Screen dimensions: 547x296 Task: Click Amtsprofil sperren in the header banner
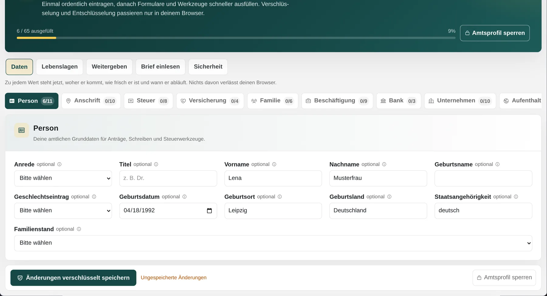[x=495, y=33]
